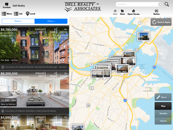This screenshot has width=173, height=130.
Task: Open the $6,300,000 listing photo
Action: tap(35, 89)
